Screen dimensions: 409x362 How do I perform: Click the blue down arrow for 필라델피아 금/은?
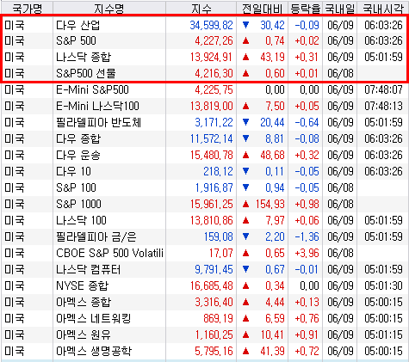pos(245,236)
